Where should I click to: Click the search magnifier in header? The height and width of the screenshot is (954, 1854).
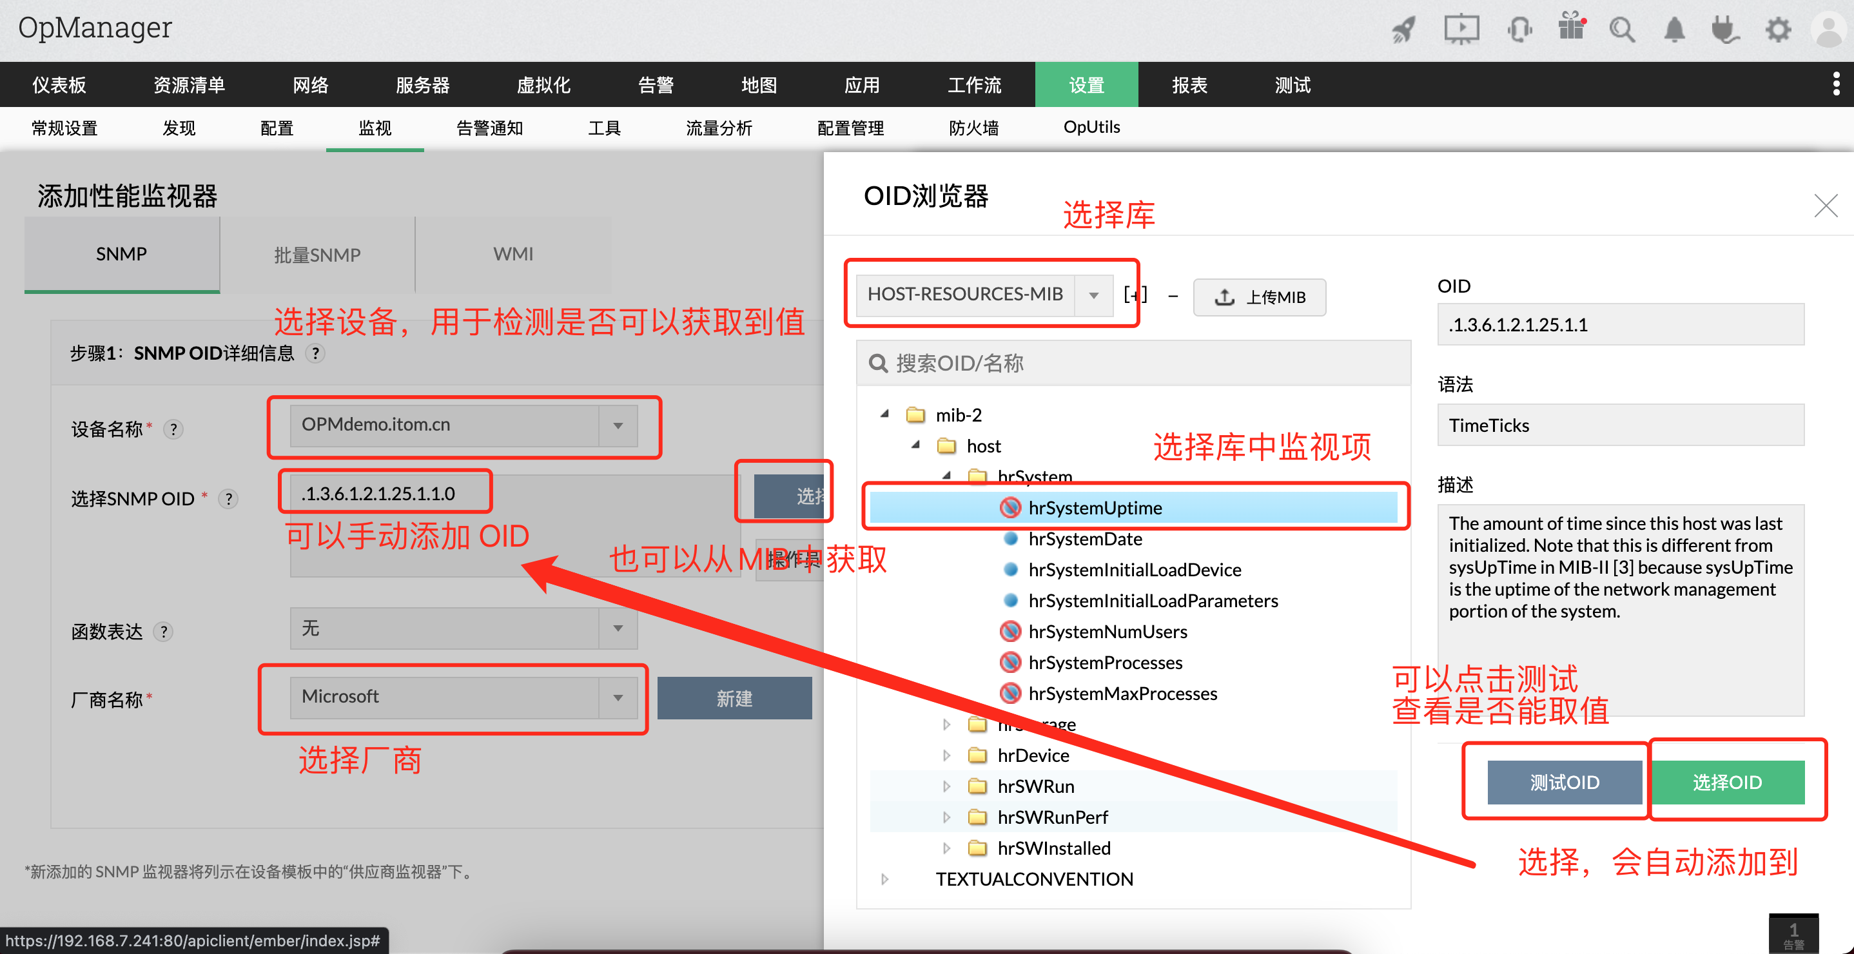tap(1622, 30)
